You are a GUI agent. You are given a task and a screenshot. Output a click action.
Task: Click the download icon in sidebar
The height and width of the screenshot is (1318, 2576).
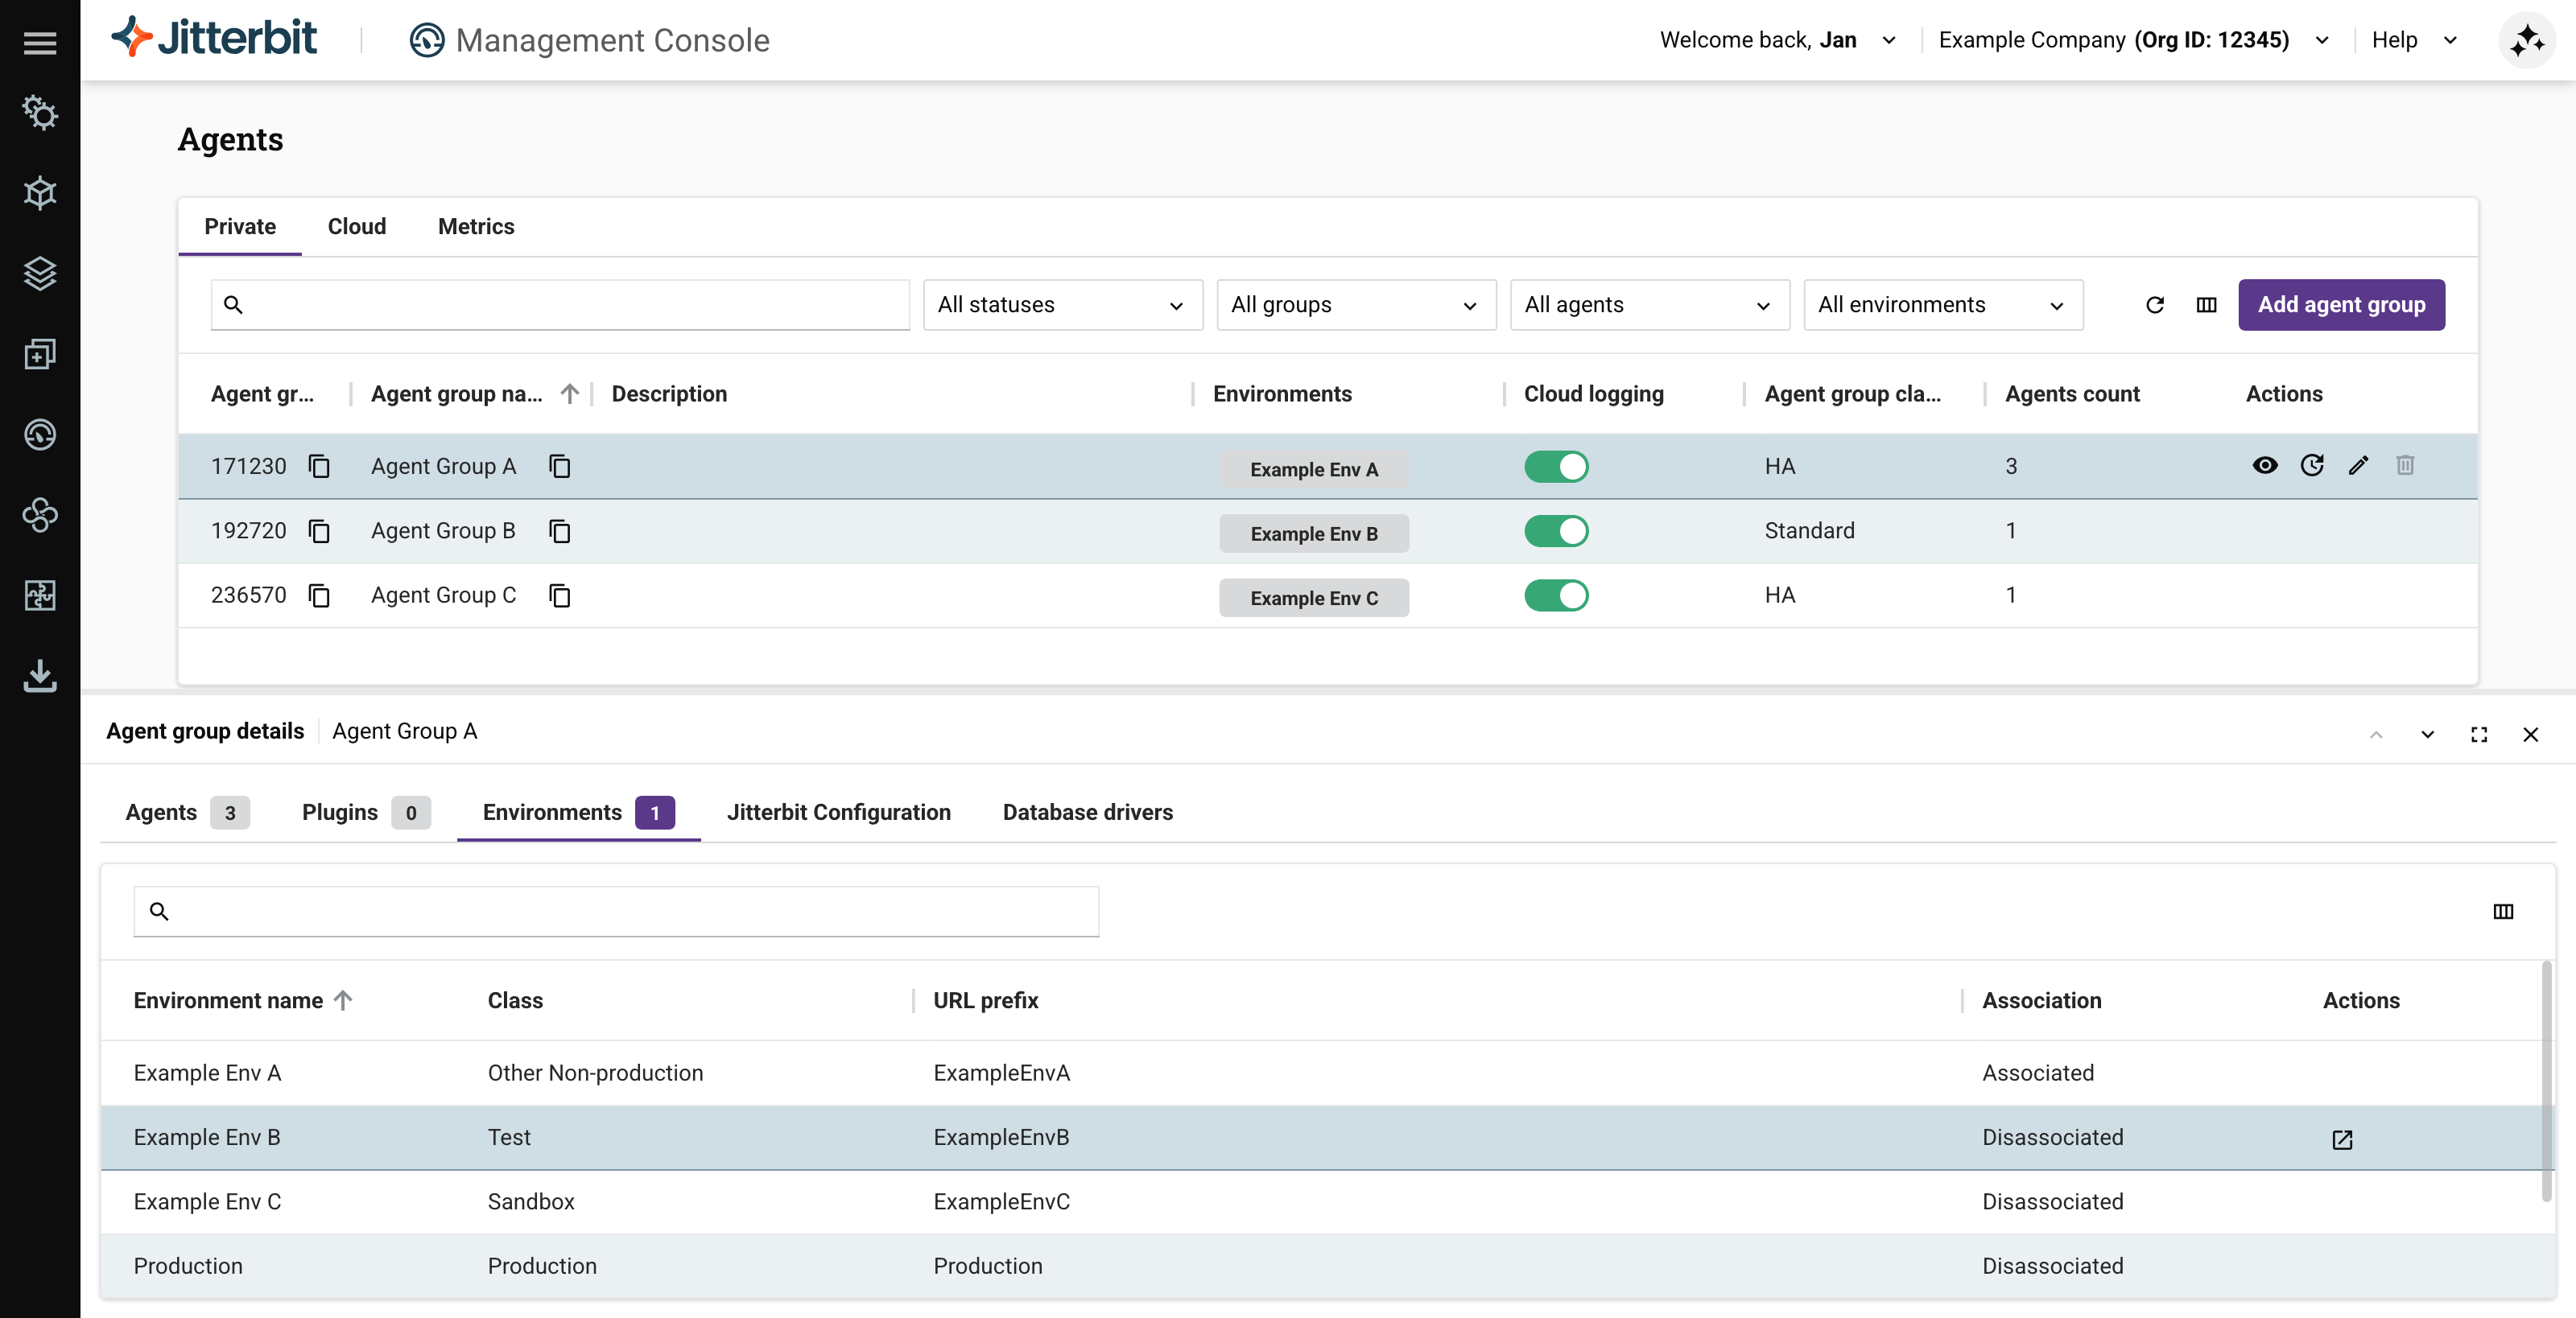click(40, 675)
